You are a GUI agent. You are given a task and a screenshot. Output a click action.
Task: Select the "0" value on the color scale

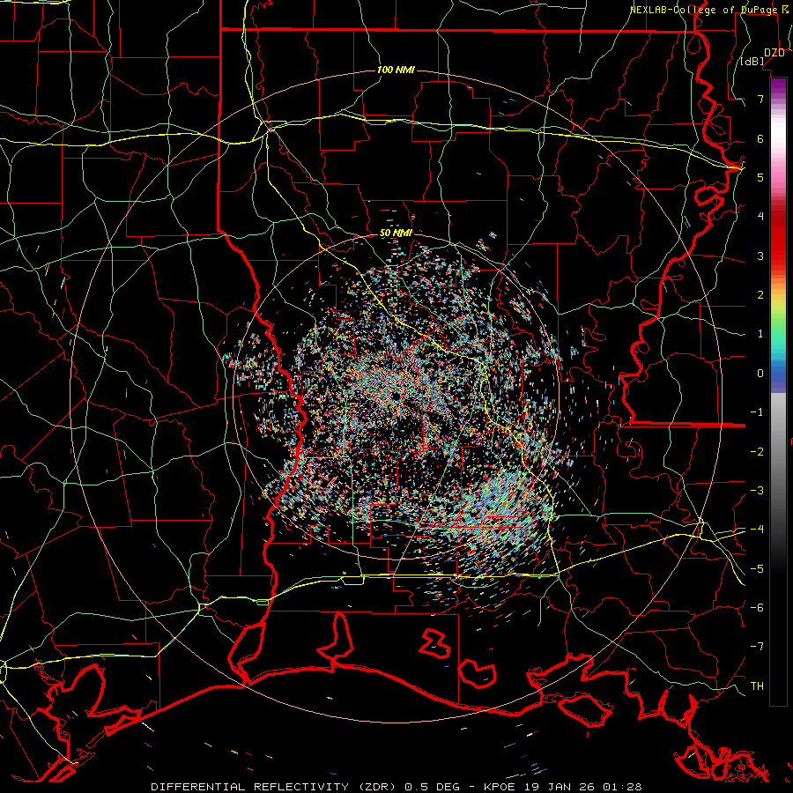(760, 374)
